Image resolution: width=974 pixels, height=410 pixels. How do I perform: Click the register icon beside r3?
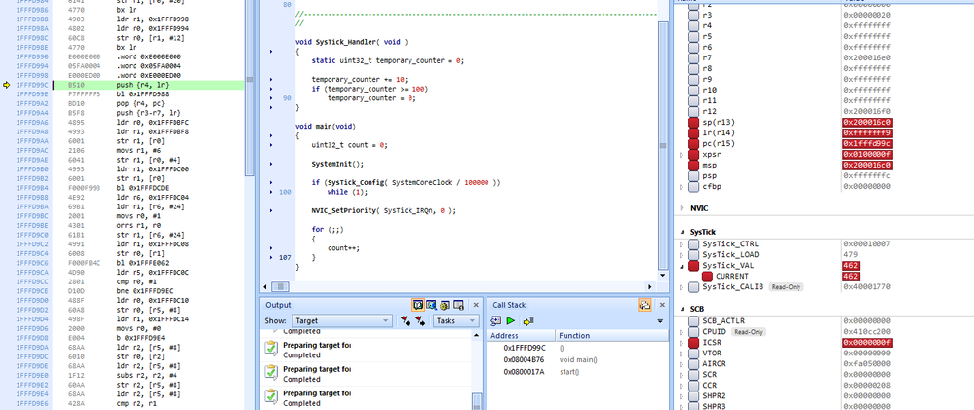(x=694, y=15)
